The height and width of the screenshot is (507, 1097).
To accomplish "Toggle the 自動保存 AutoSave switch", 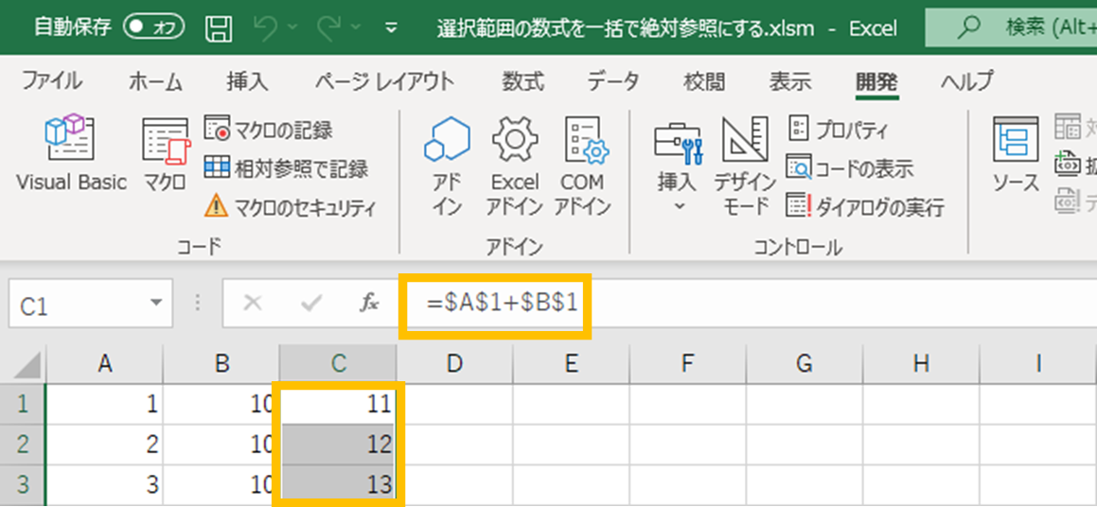I will tap(153, 27).
